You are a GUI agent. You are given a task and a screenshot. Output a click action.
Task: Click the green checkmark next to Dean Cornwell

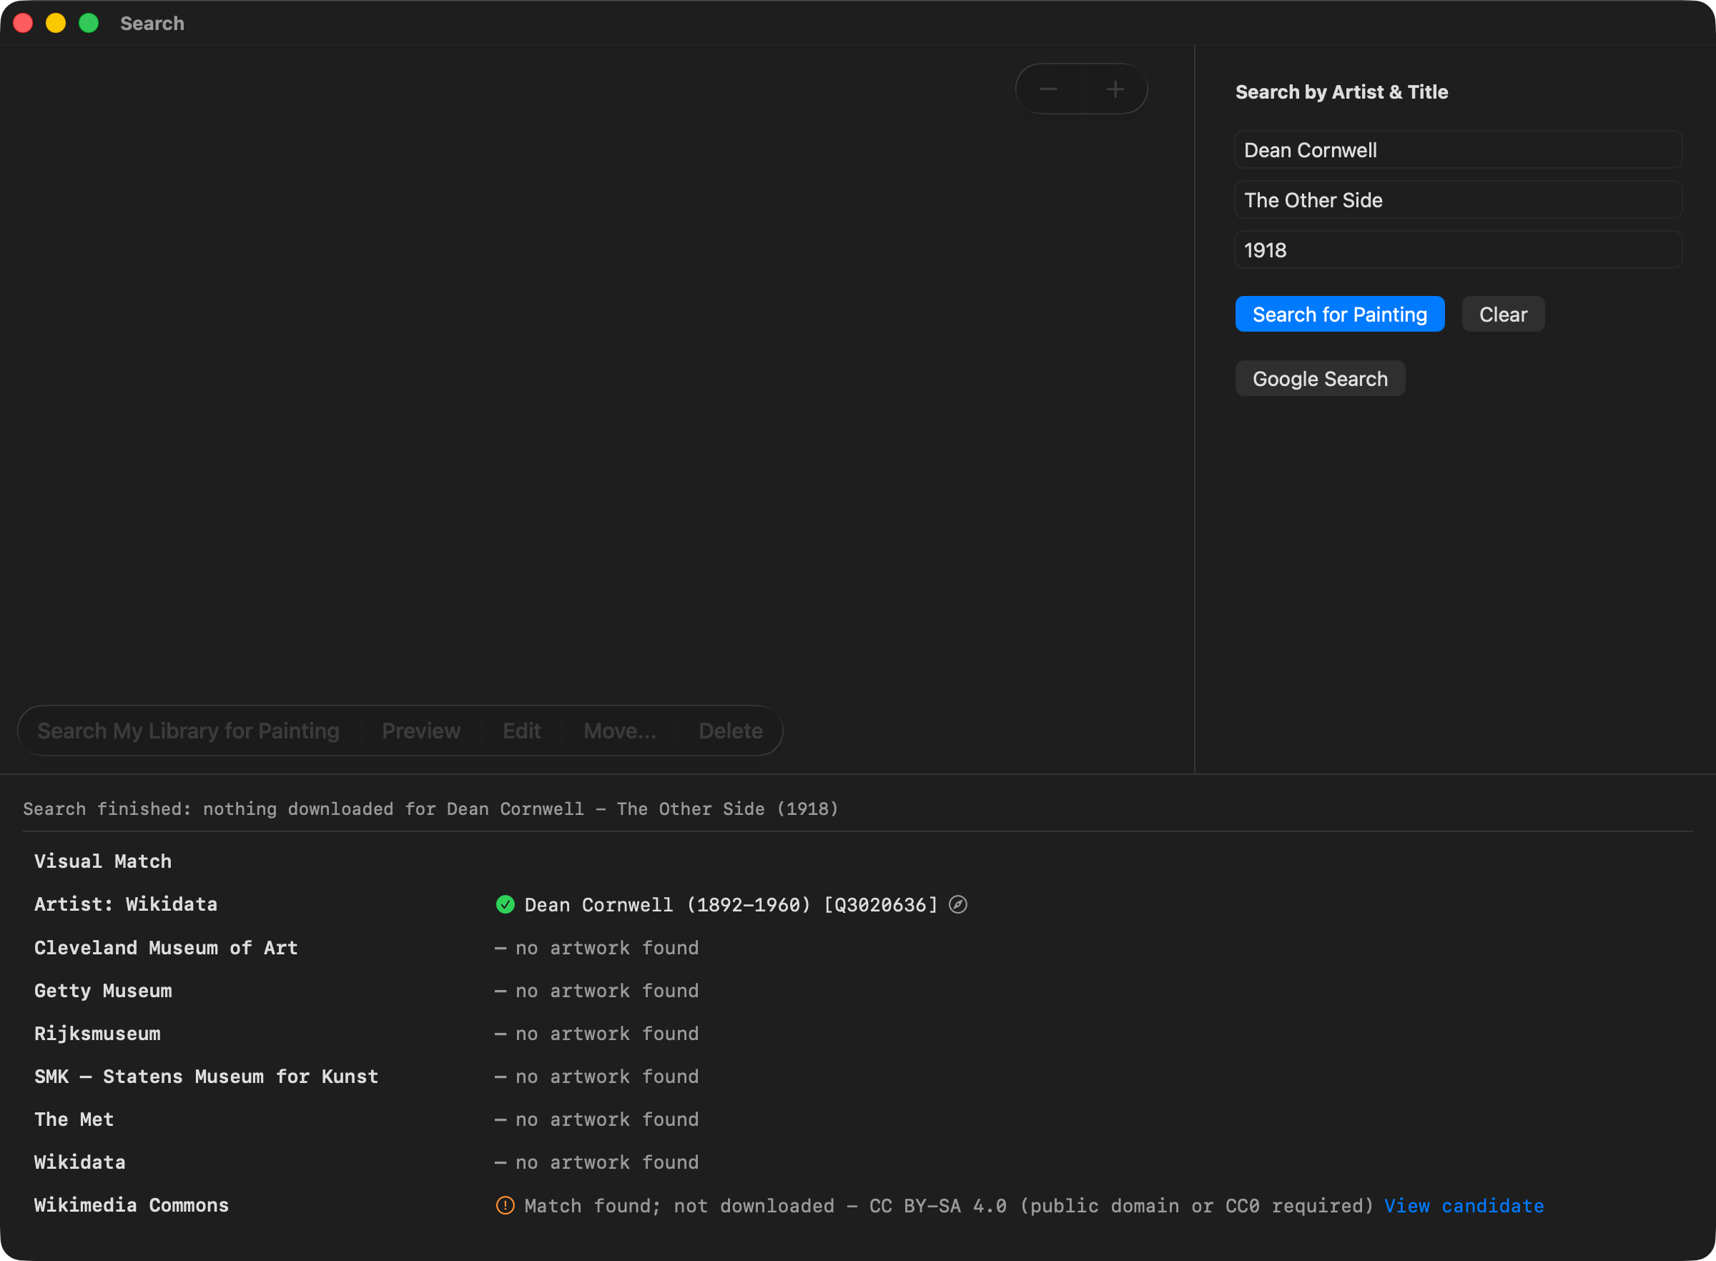(x=506, y=904)
